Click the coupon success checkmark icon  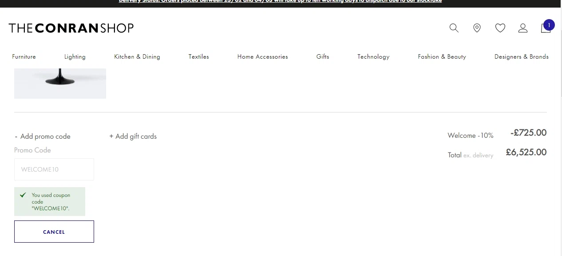pyautogui.click(x=23, y=195)
